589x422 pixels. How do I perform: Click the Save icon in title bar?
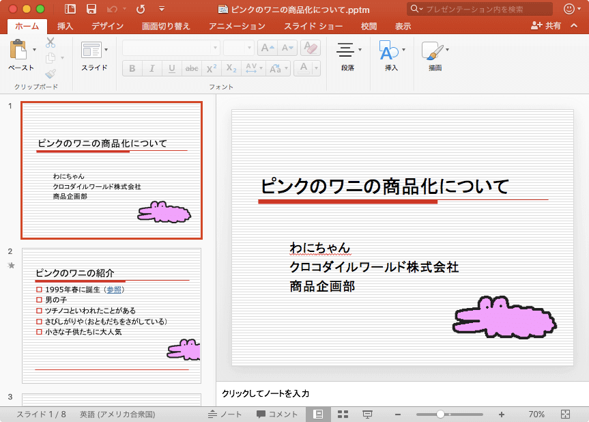pyautogui.click(x=91, y=10)
